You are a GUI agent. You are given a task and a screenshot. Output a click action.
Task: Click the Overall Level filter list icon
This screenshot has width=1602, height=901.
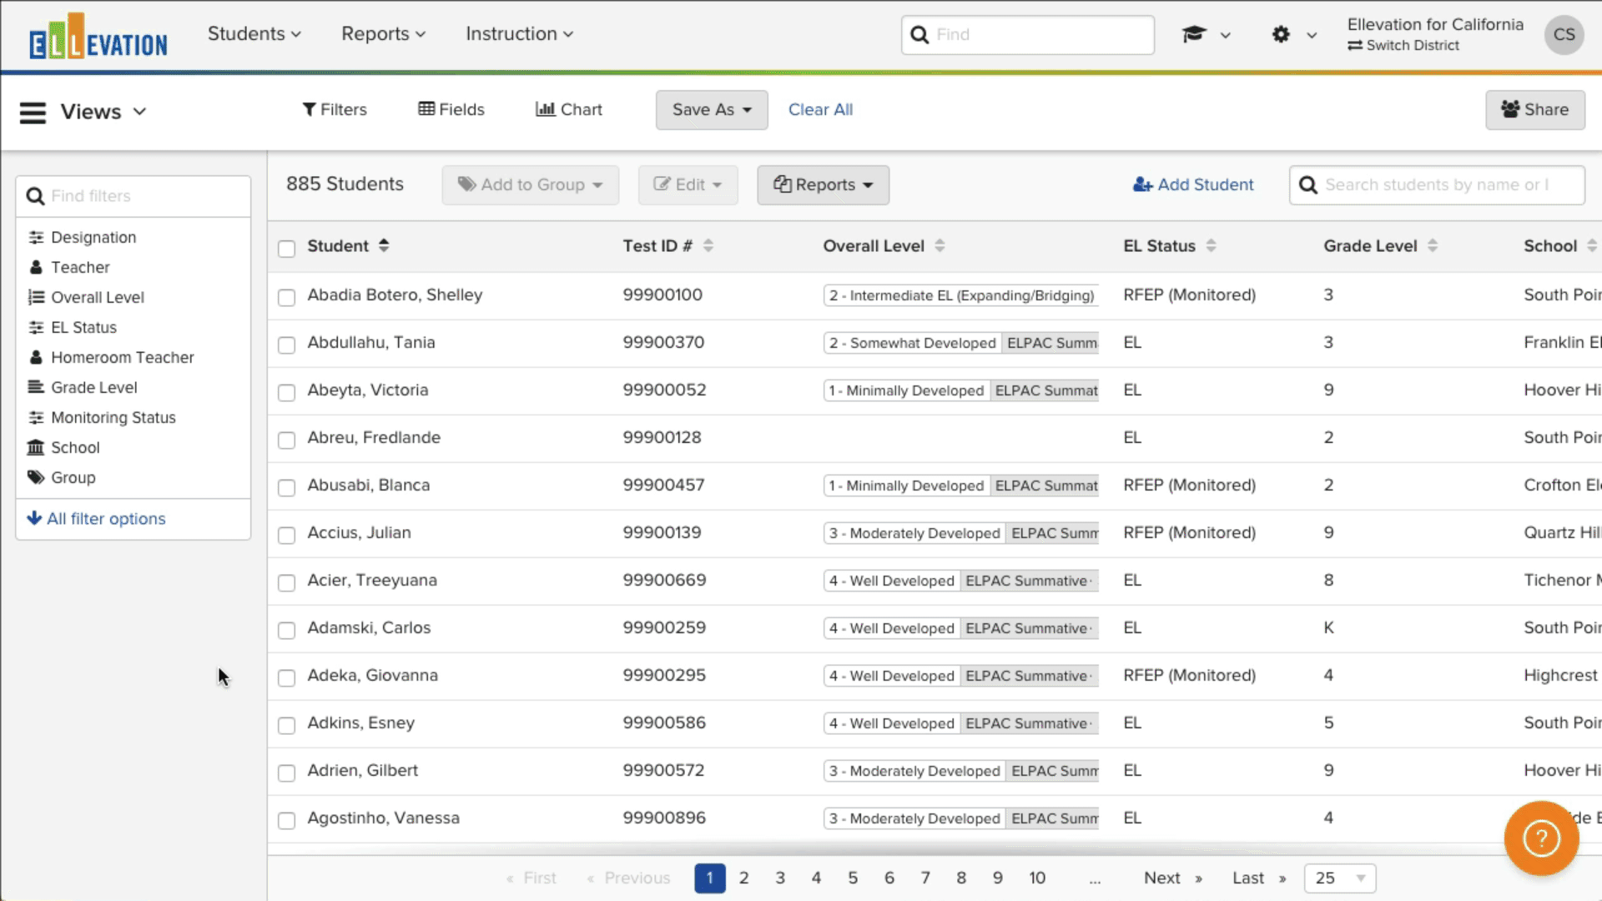[x=36, y=298]
